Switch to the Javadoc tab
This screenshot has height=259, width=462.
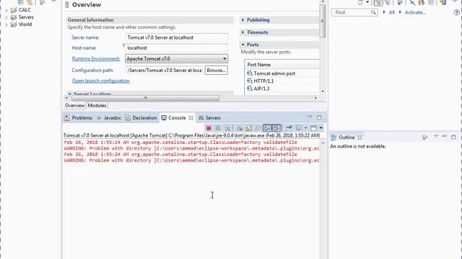point(109,118)
